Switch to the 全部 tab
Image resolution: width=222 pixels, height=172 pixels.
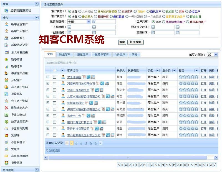point(50,54)
